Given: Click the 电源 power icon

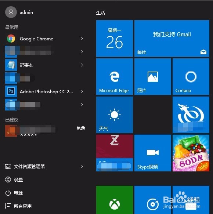Looking at the screenshot, I should pyautogui.click(x=8, y=193).
